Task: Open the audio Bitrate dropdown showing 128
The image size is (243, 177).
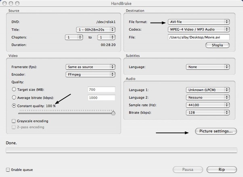Action: pos(207,112)
